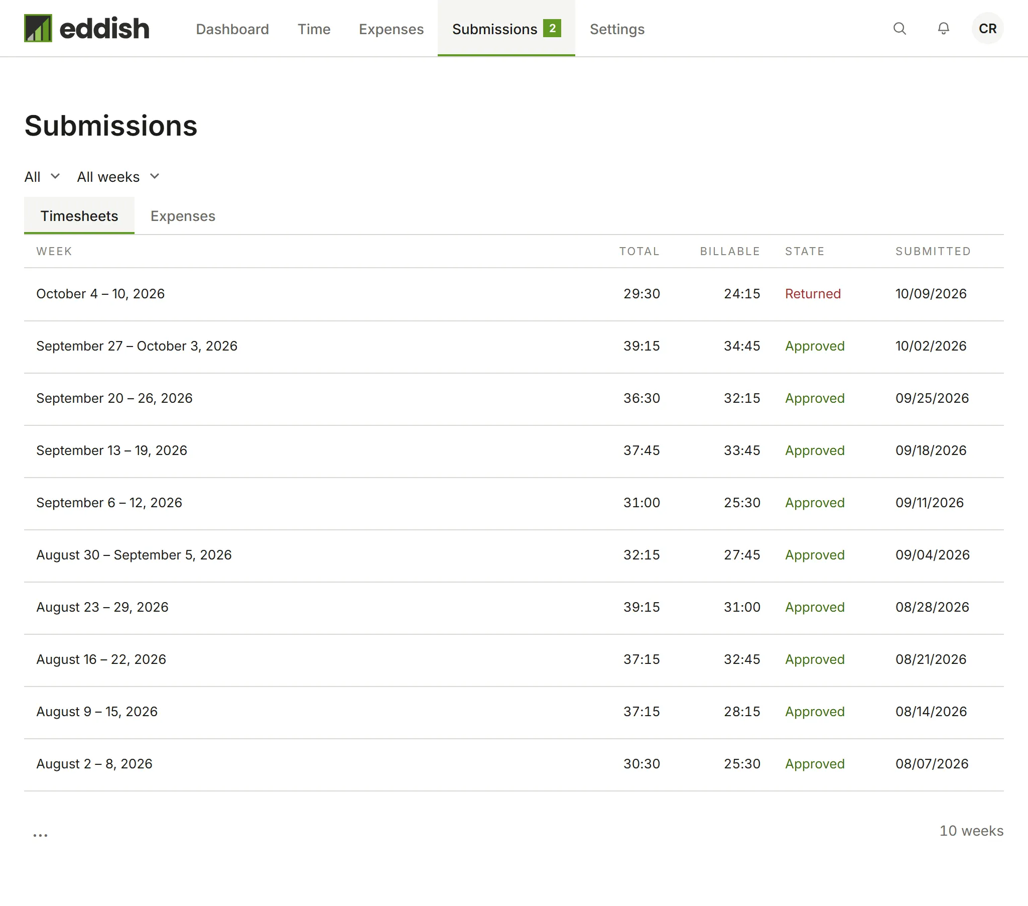Image resolution: width=1028 pixels, height=906 pixels.
Task: Open the August 2 – 8, 2026 week
Action: tap(513, 765)
